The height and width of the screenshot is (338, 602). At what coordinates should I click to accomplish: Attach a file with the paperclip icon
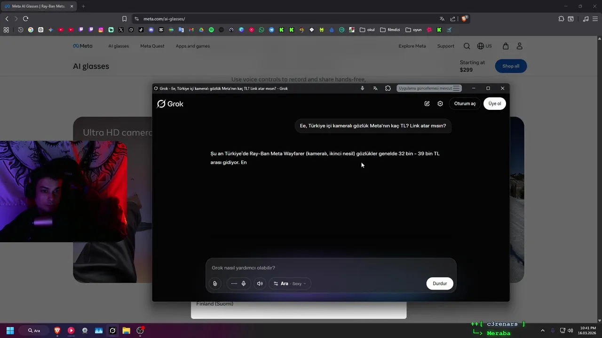tap(215, 284)
